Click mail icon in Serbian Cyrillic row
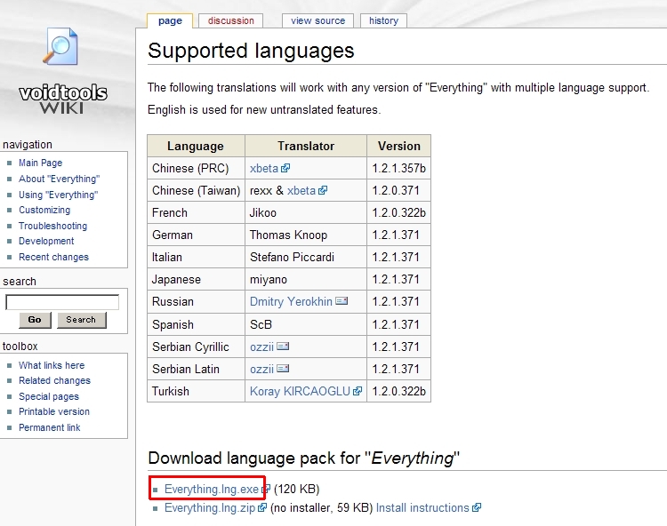Screen dimensions: 667x526 point(283,347)
